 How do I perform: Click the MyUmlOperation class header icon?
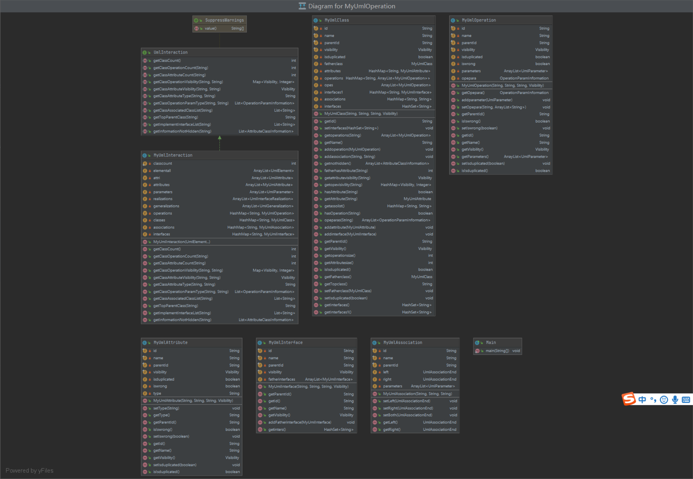tap(453, 20)
